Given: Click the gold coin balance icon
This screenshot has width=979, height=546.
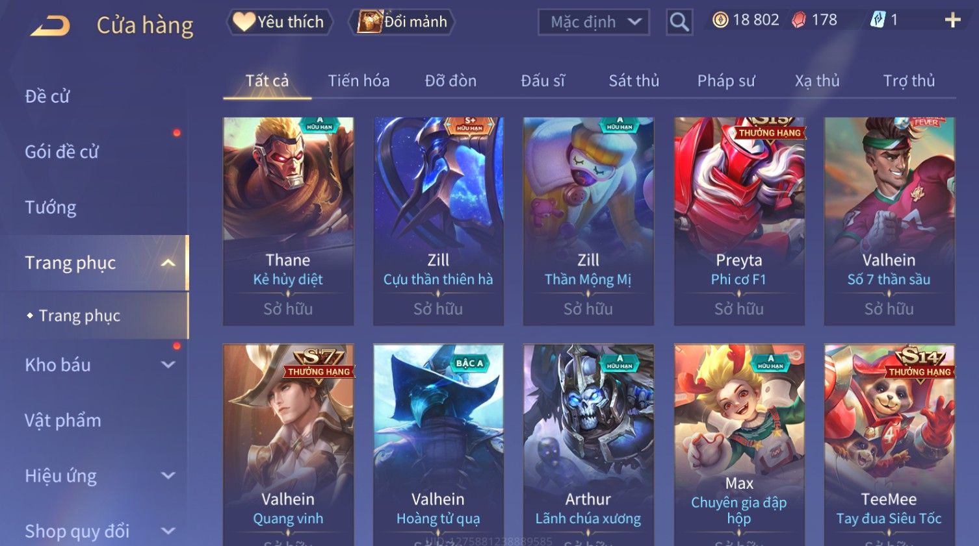Looking at the screenshot, I should click(720, 20).
